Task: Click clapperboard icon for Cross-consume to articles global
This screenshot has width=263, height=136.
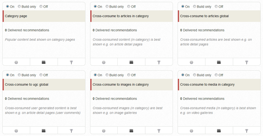Action: point(219,62)
